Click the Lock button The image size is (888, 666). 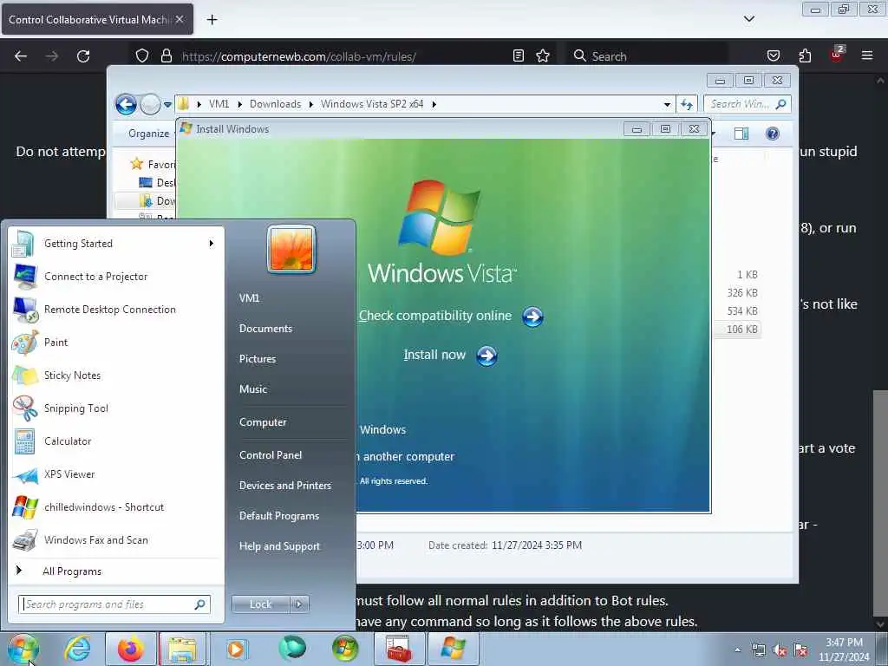tap(261, 604)
